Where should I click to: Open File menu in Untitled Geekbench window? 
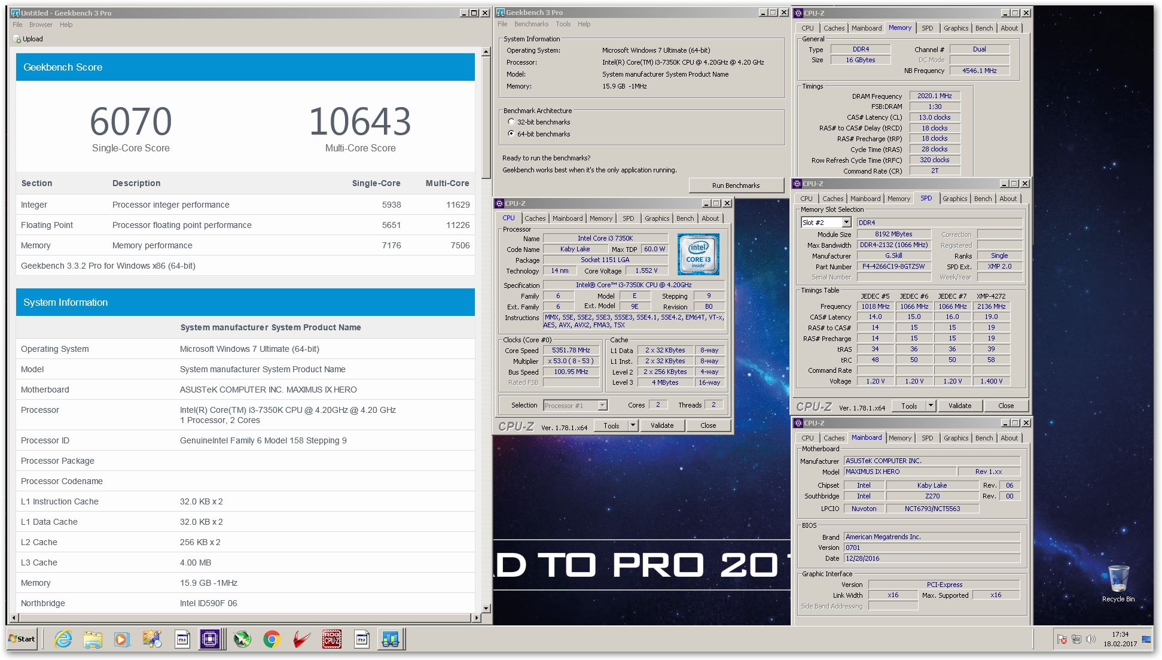tap(17, 25)
